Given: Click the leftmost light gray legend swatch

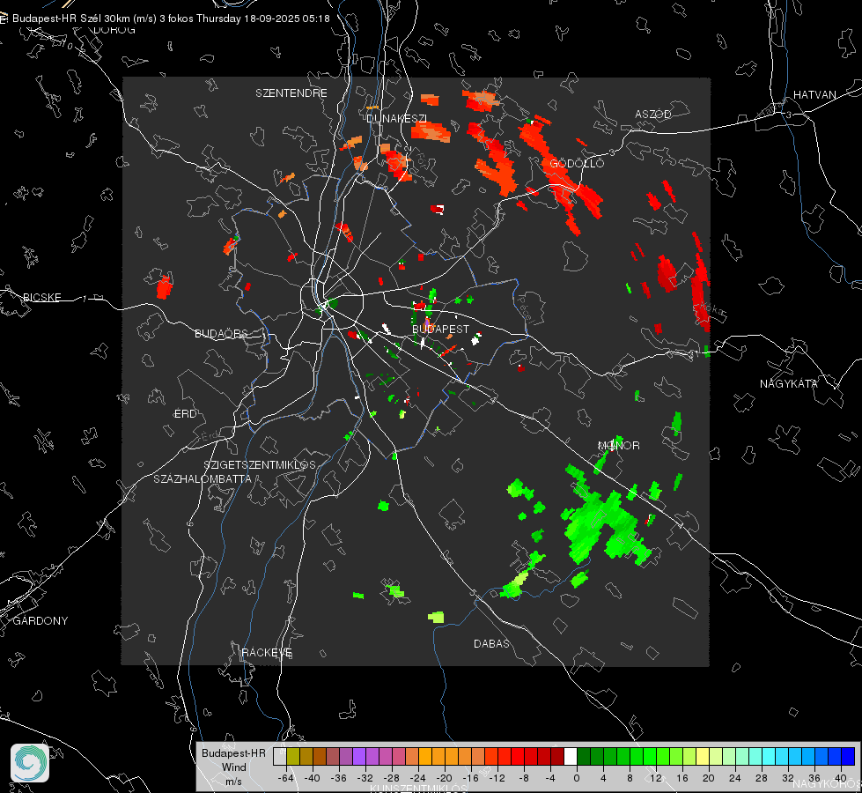Looking at the screenshot, I should (x=280, y=757).
